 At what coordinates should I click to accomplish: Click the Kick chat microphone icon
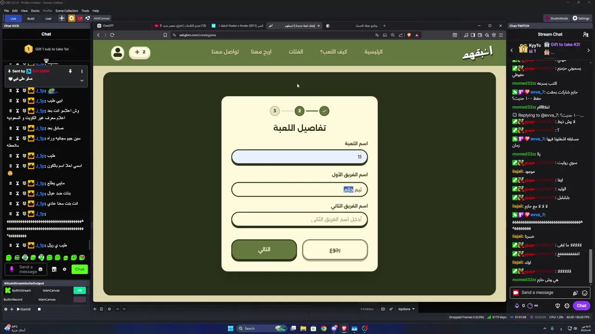12,269
